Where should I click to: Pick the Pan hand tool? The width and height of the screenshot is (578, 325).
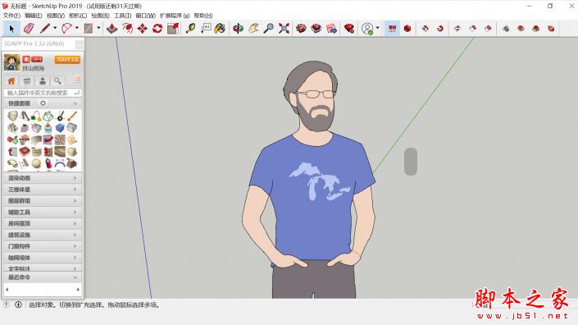tap(253, 29)
